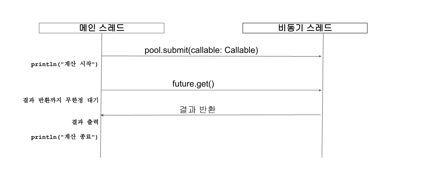Click the future.get() arrow line
Viewport: 438px width, 172px height.
click(x=211, y=90)
